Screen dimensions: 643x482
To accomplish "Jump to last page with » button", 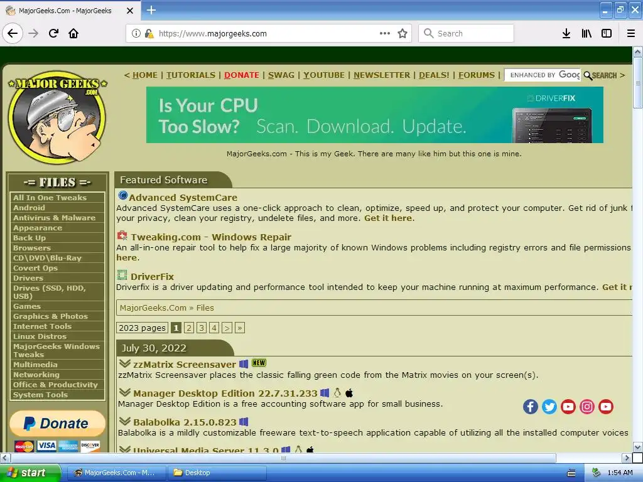I will click(x=240, y=328).
